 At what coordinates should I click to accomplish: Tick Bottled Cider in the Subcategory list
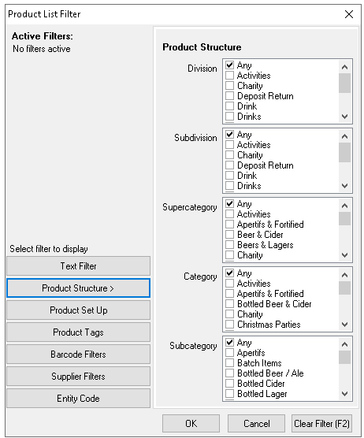229,384
